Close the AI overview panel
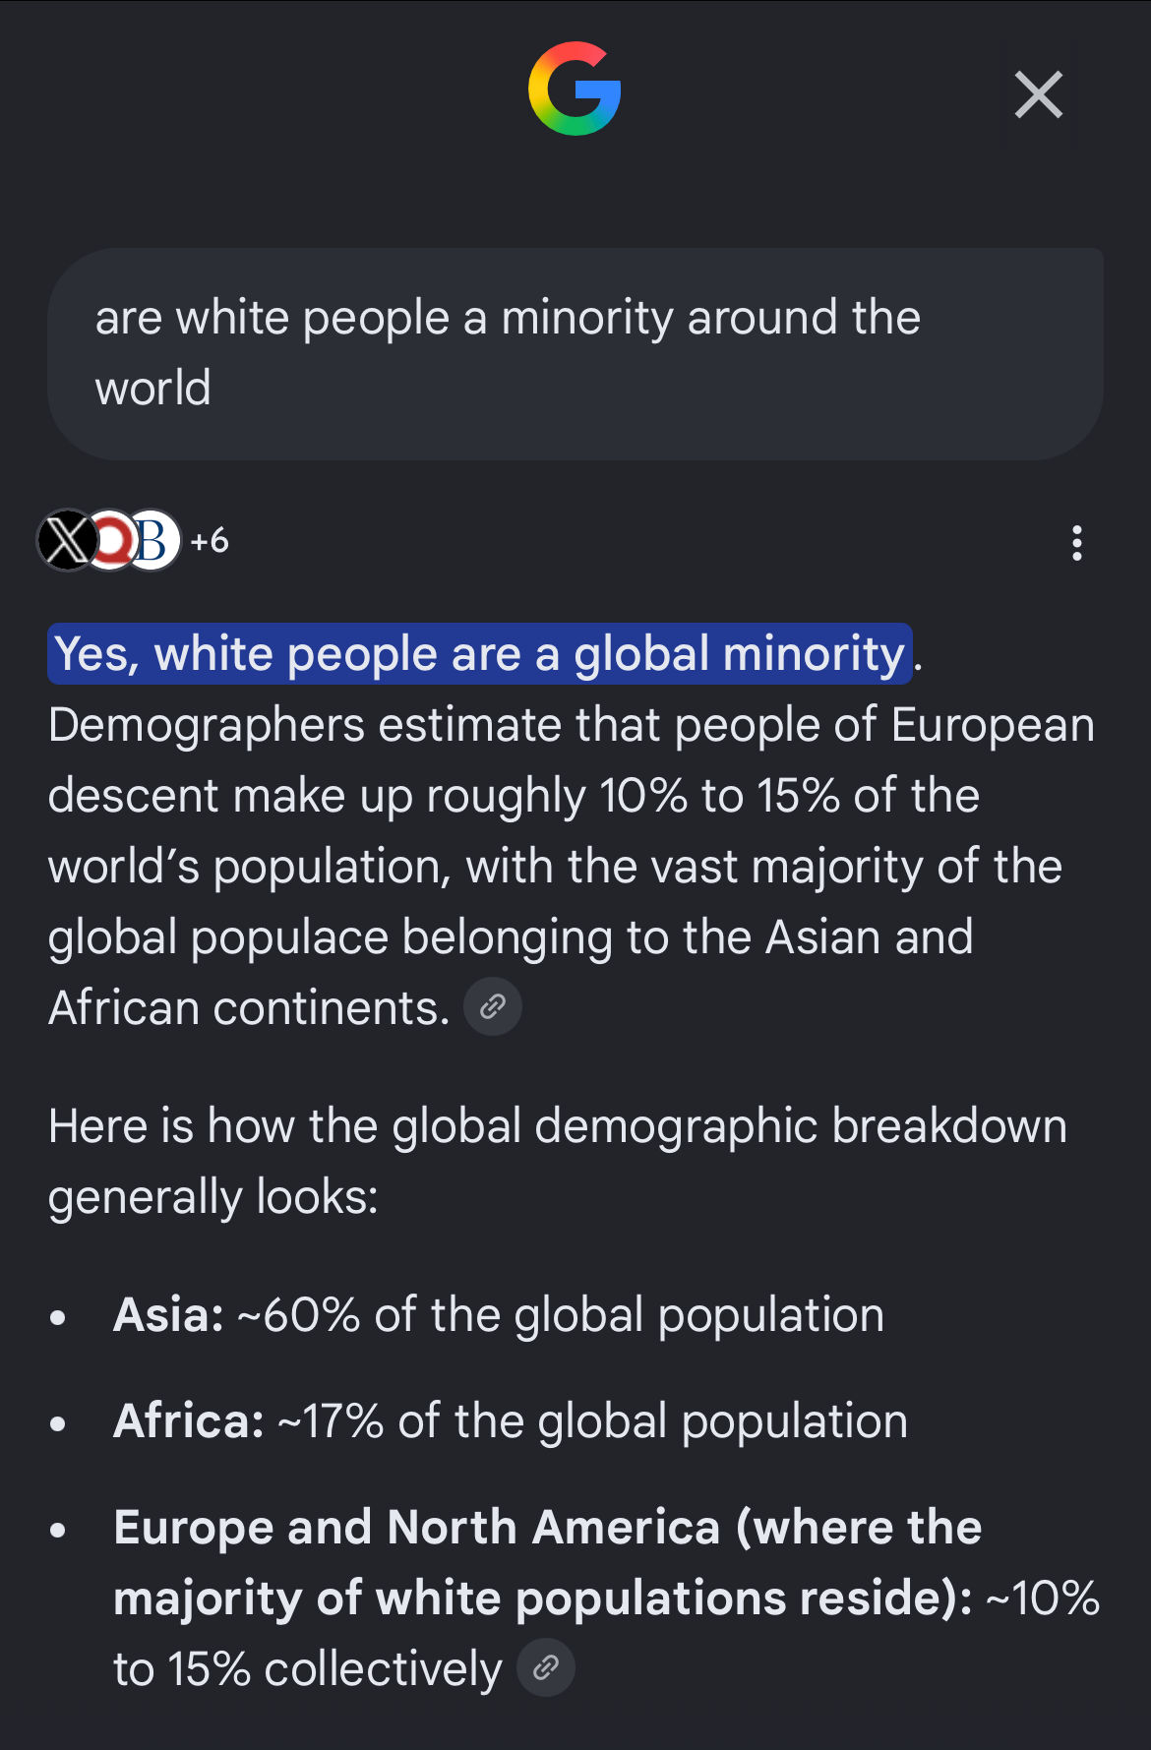The width and height of the screenshot is (1151, 1750). pyautogui.click(x=1038, y=94)
